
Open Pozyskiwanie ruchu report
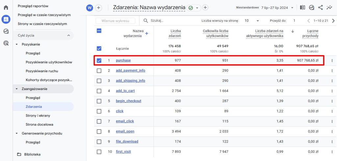[42, 71]
